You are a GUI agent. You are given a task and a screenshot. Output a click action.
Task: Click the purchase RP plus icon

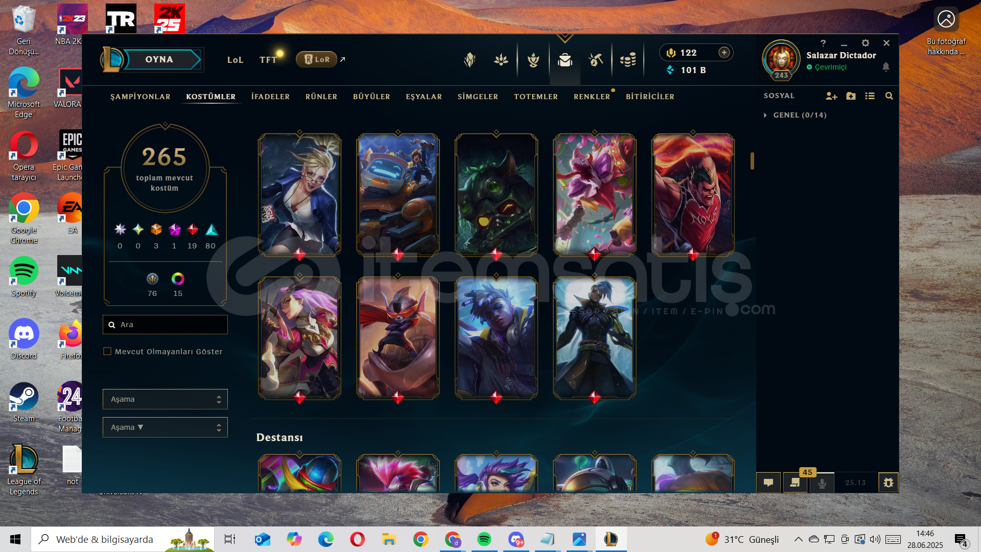pos(724,52)
